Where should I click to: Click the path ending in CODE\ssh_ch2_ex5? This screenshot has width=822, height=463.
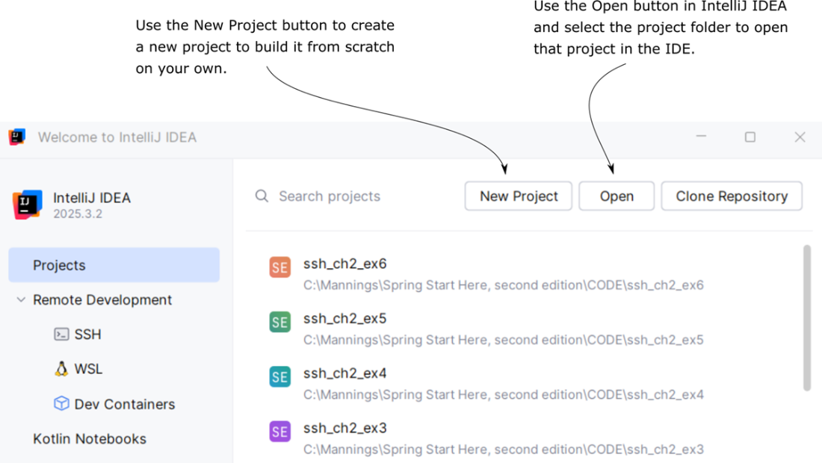point(503,340)
